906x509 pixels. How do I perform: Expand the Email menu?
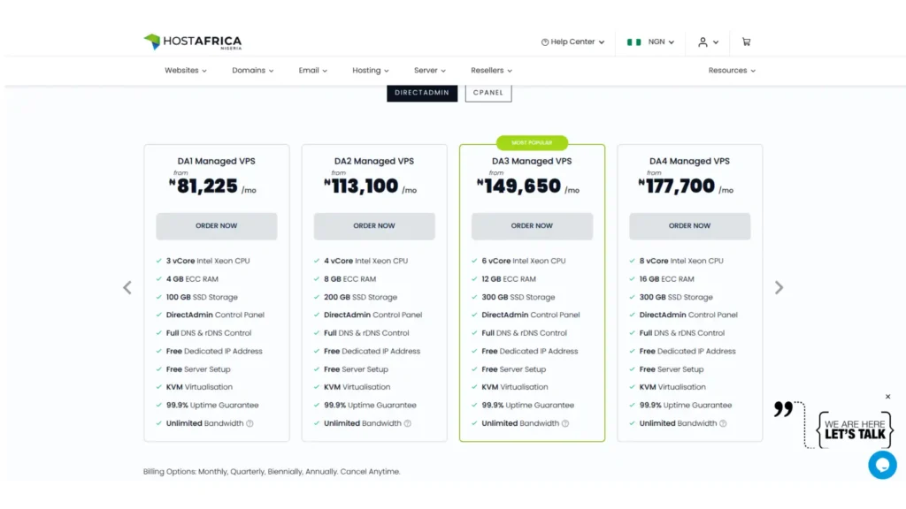pyautogui.click(x=312, y=71)
